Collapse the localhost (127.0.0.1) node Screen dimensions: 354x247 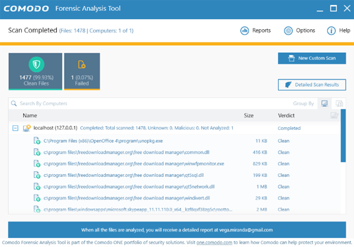coord(15,128)
